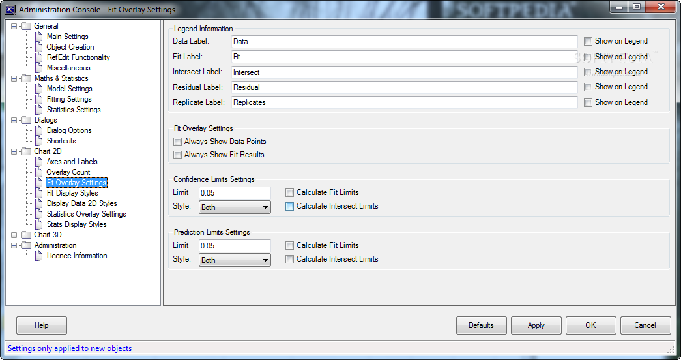Click the Administration folder icon
This screenshot has height=360, width=681.
(27, 245)
